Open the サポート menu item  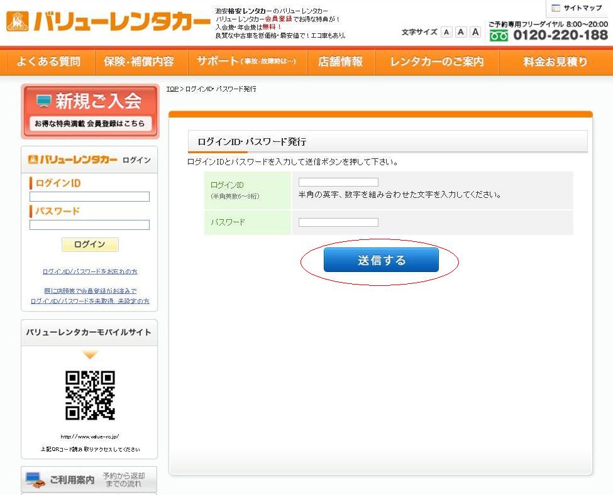coord(248,62)
